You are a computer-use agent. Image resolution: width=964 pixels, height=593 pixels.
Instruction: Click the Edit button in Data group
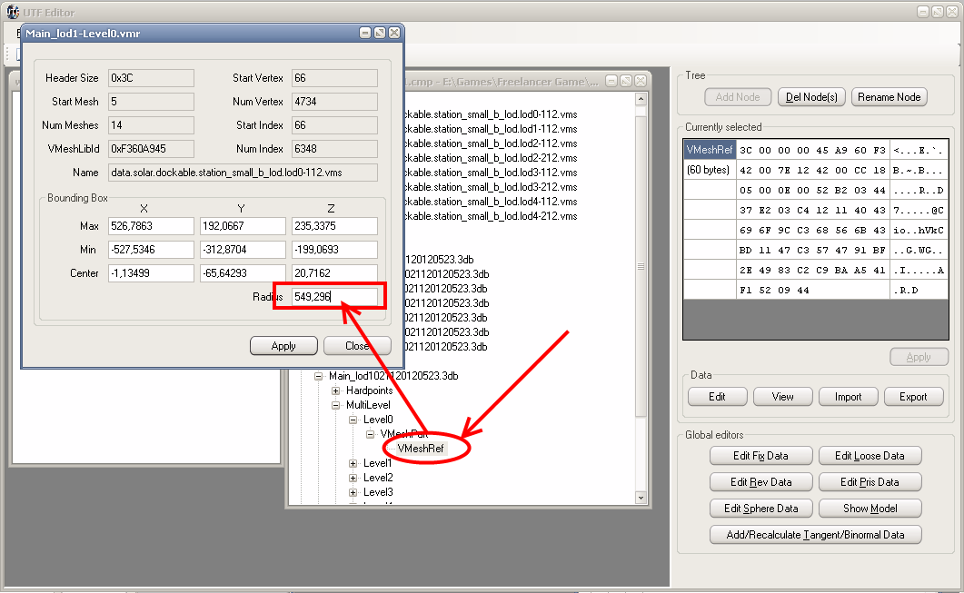(718, 397)
